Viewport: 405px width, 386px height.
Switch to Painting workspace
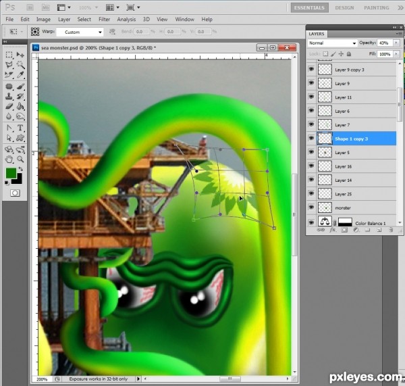[377, 7]
